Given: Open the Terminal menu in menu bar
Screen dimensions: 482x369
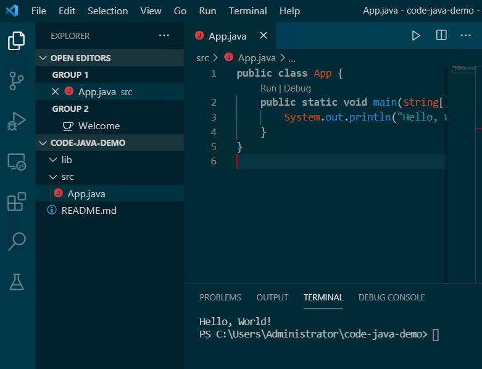Looking at the screenshot, I should click(x=247, y=11).
